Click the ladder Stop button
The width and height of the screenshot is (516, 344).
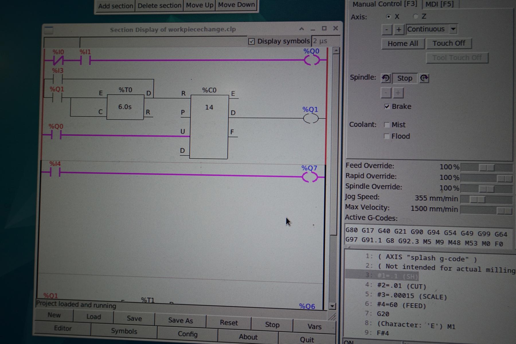(x=272, y=325)
